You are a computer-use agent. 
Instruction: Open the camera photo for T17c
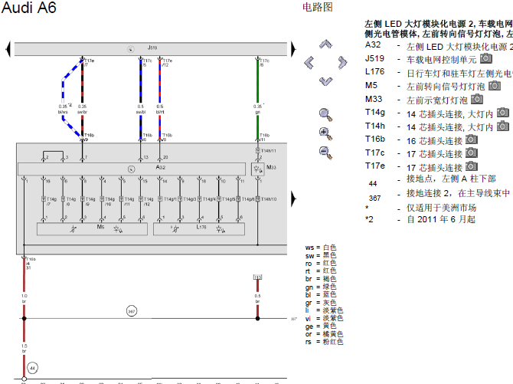[472, 153]
